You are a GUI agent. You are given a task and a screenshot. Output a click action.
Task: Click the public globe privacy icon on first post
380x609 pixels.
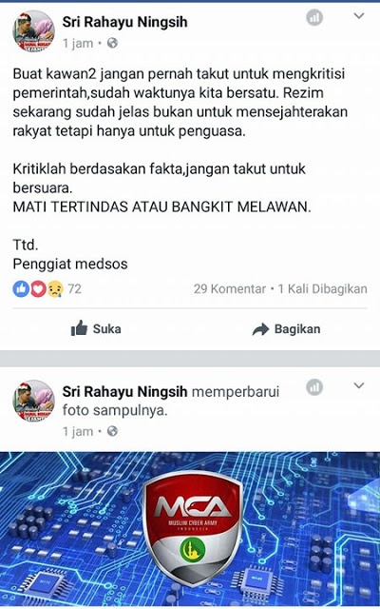[112, 43]
